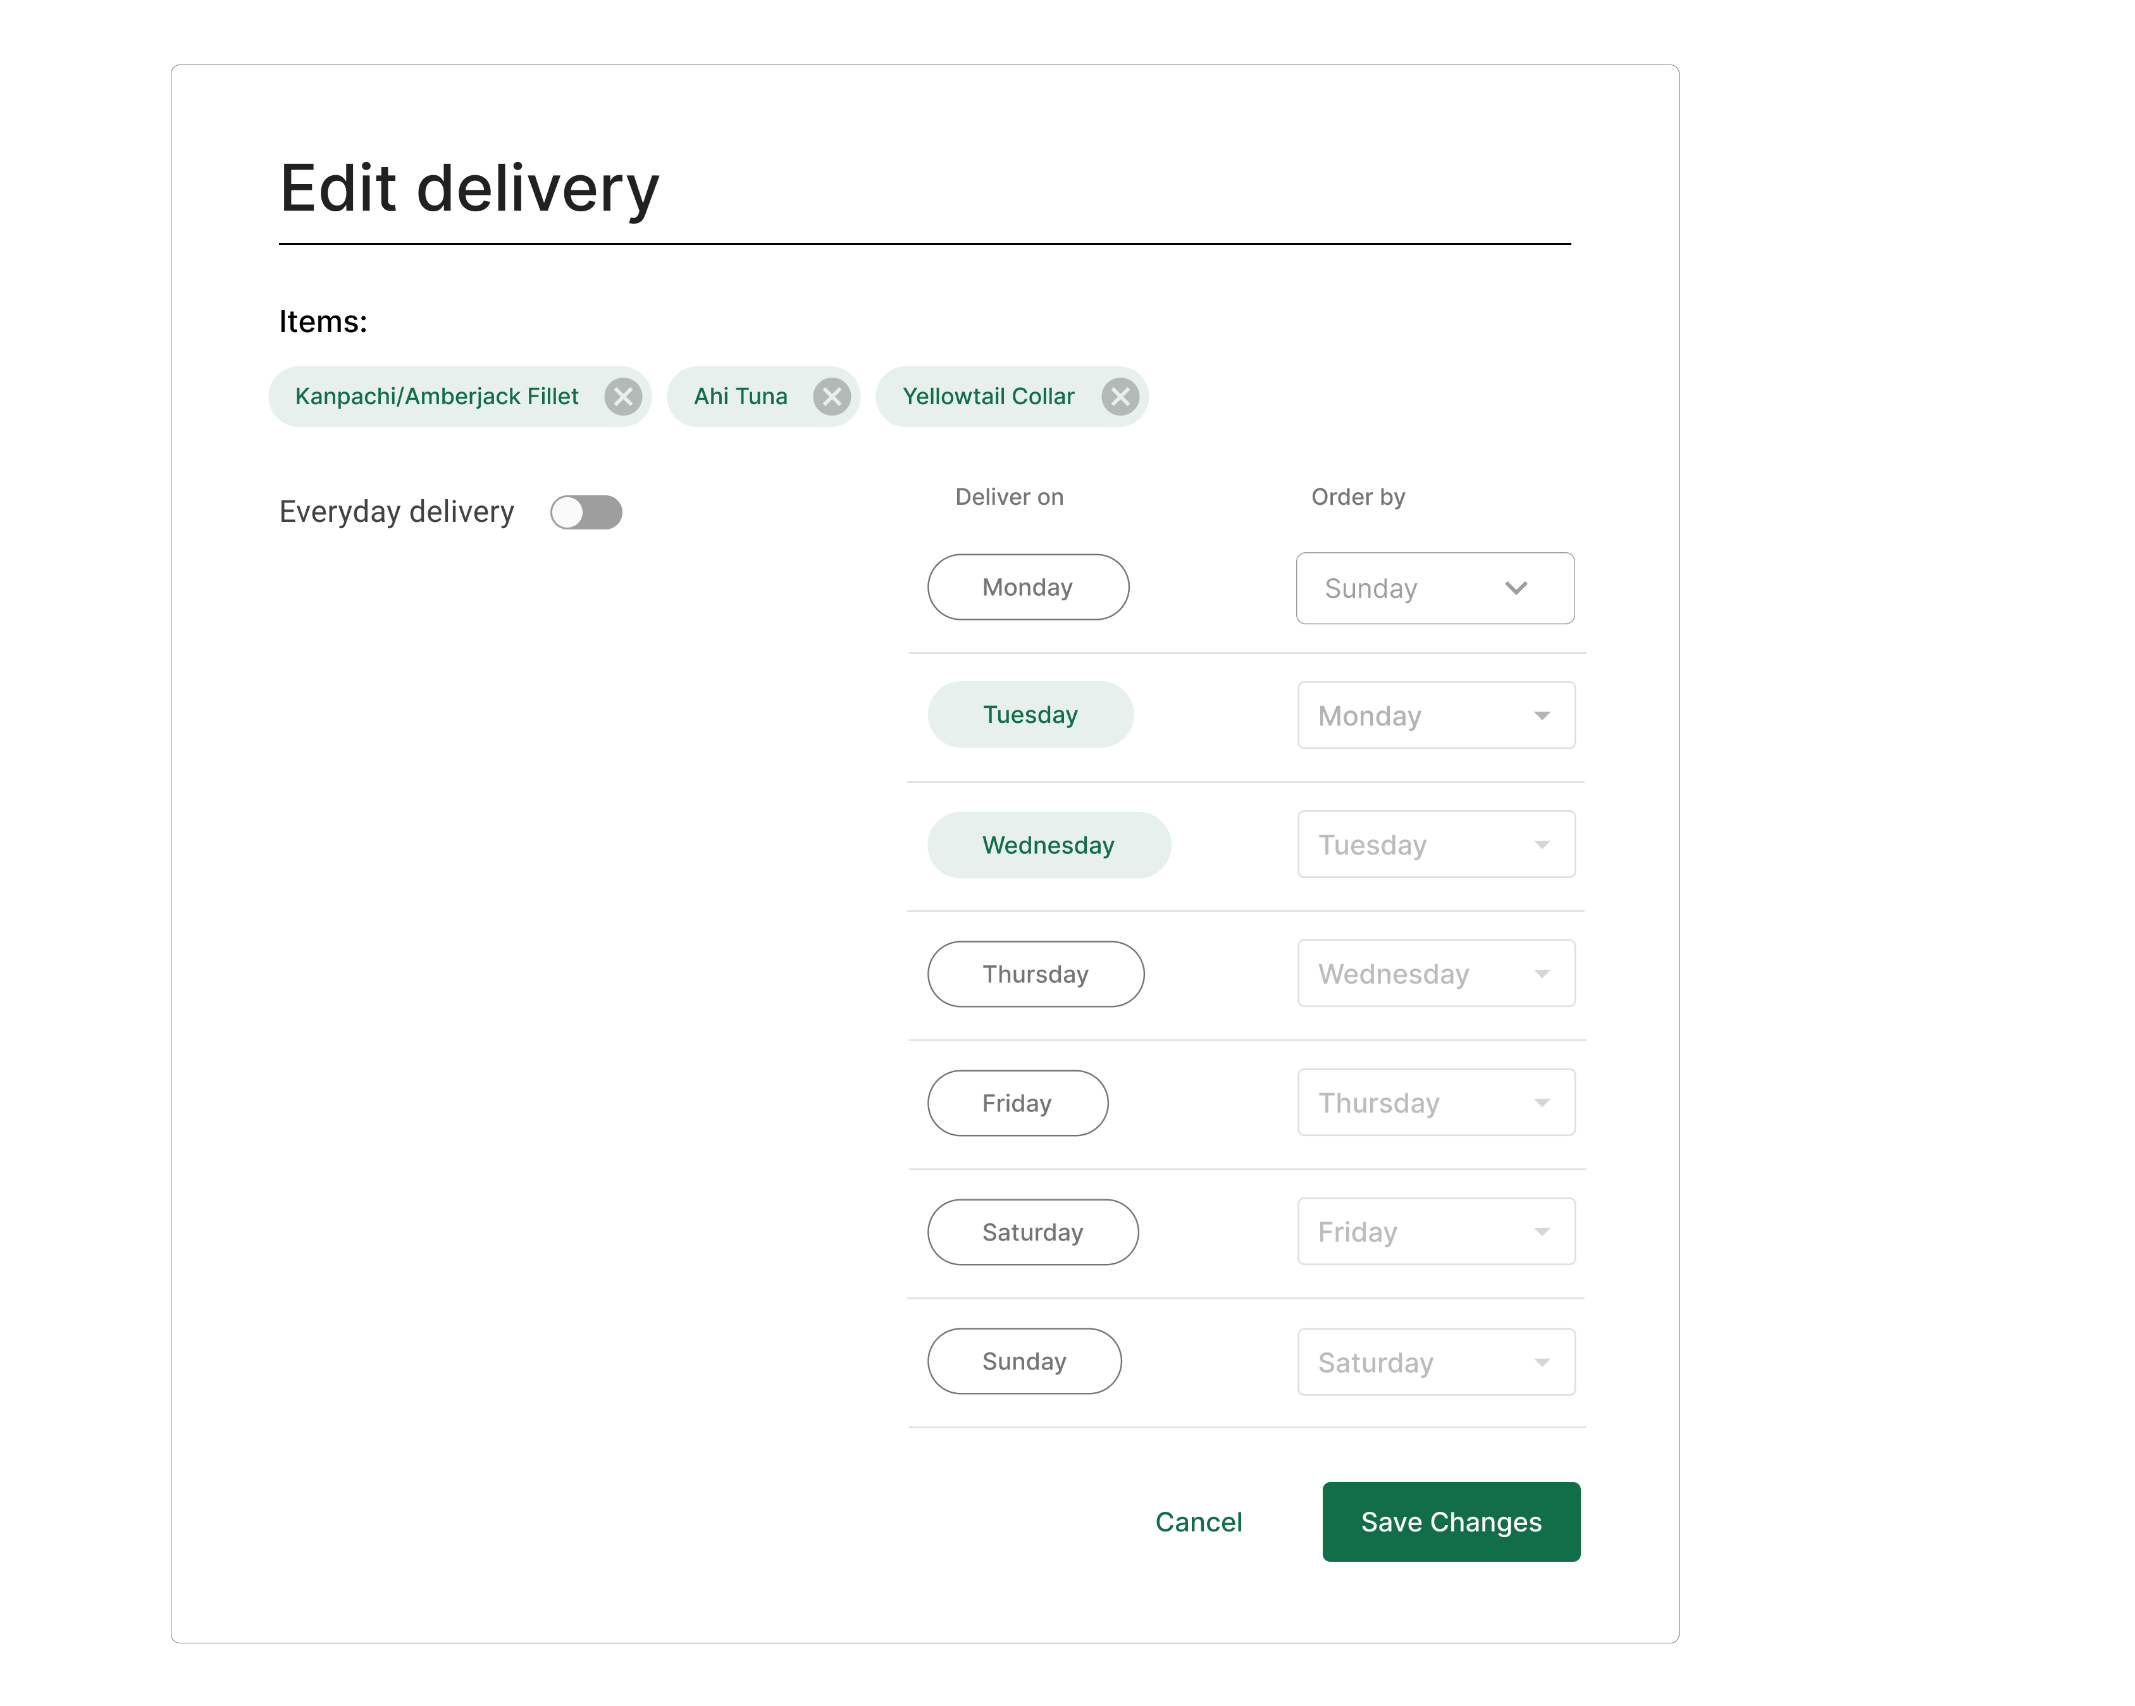2135x1706 pixels.
Task: Click the Kanpachi/Amberjack Fillet chip label
Action: click(x=436, y=397)
